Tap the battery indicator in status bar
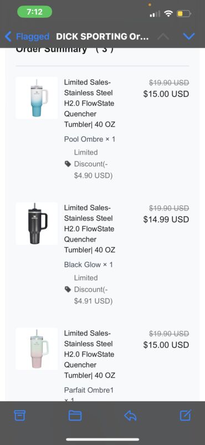The width and height of the screenshot is (205, 445). [184, 13]
